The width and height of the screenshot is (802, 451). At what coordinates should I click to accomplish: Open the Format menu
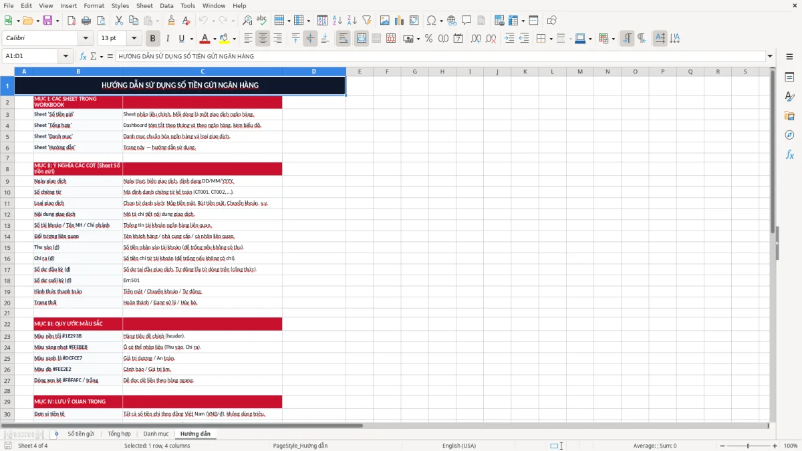94,5
